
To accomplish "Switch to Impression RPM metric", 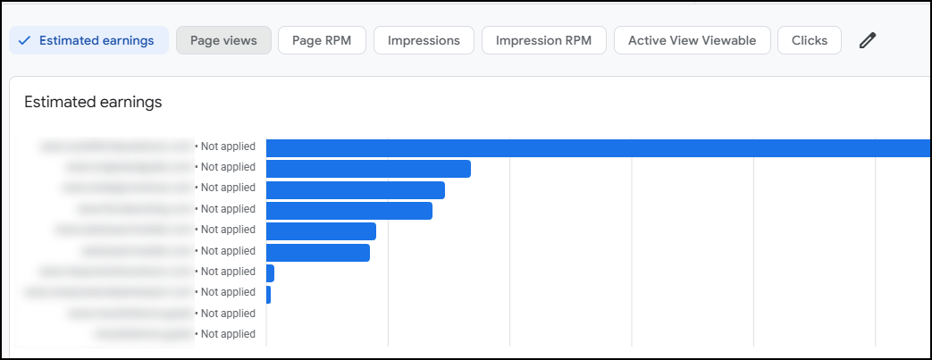I will pyautogui.click(x=543, y=40).
